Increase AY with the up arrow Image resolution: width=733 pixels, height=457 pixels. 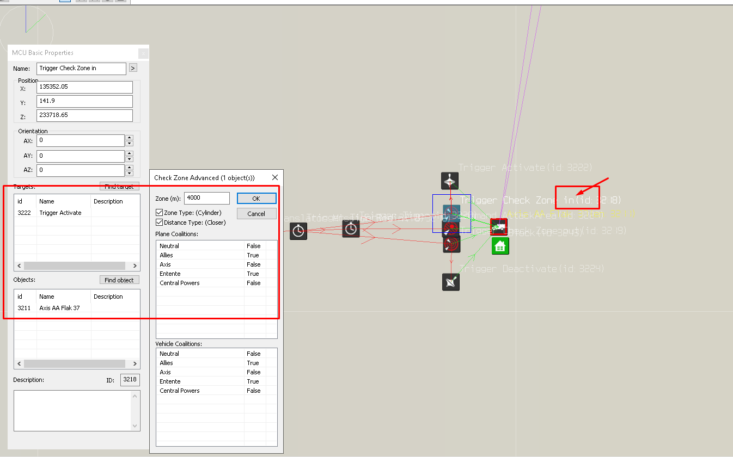[129, 153]
